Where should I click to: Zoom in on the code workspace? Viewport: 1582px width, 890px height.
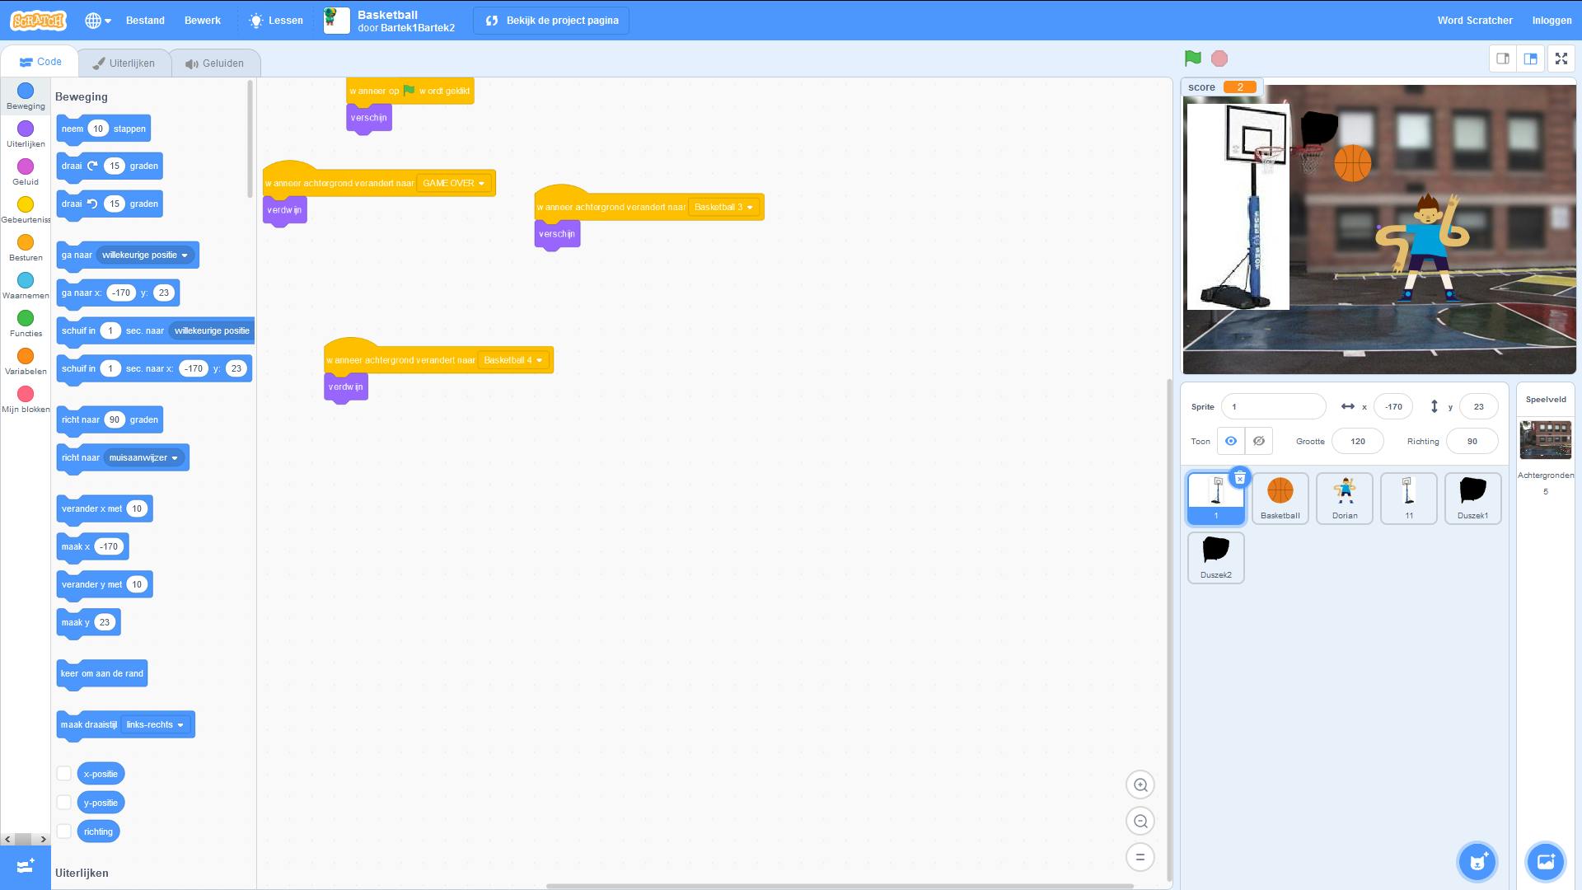pos(1140,785)
